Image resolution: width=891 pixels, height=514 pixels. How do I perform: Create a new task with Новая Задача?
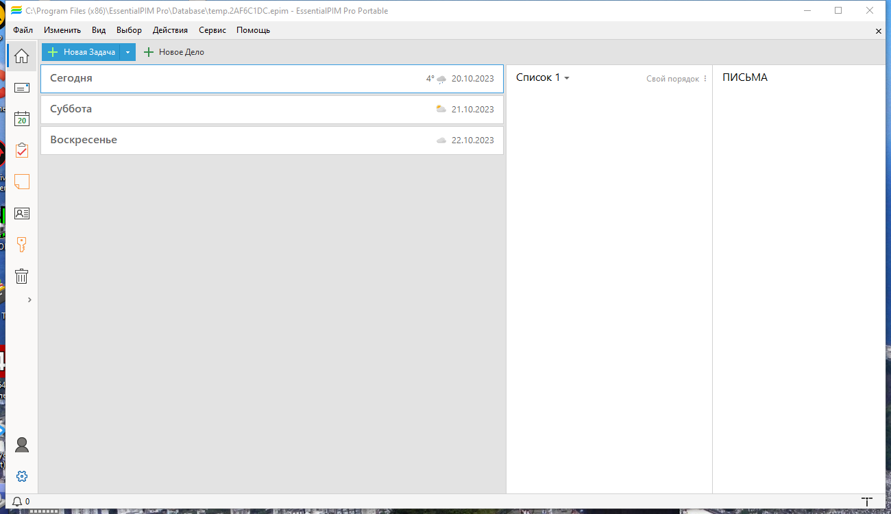click(x=82, y=51)
